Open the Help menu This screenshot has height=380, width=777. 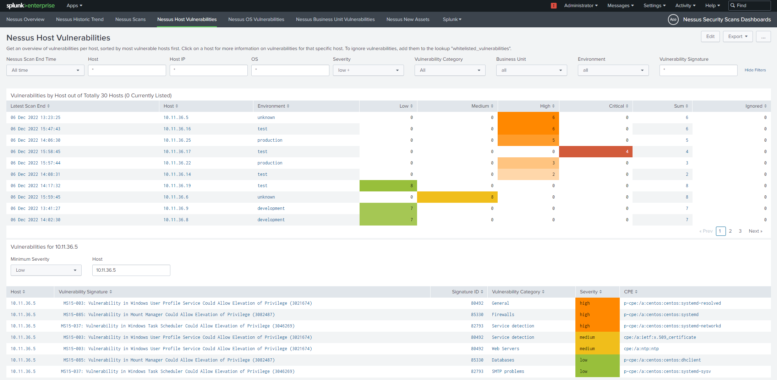point(713,6)
